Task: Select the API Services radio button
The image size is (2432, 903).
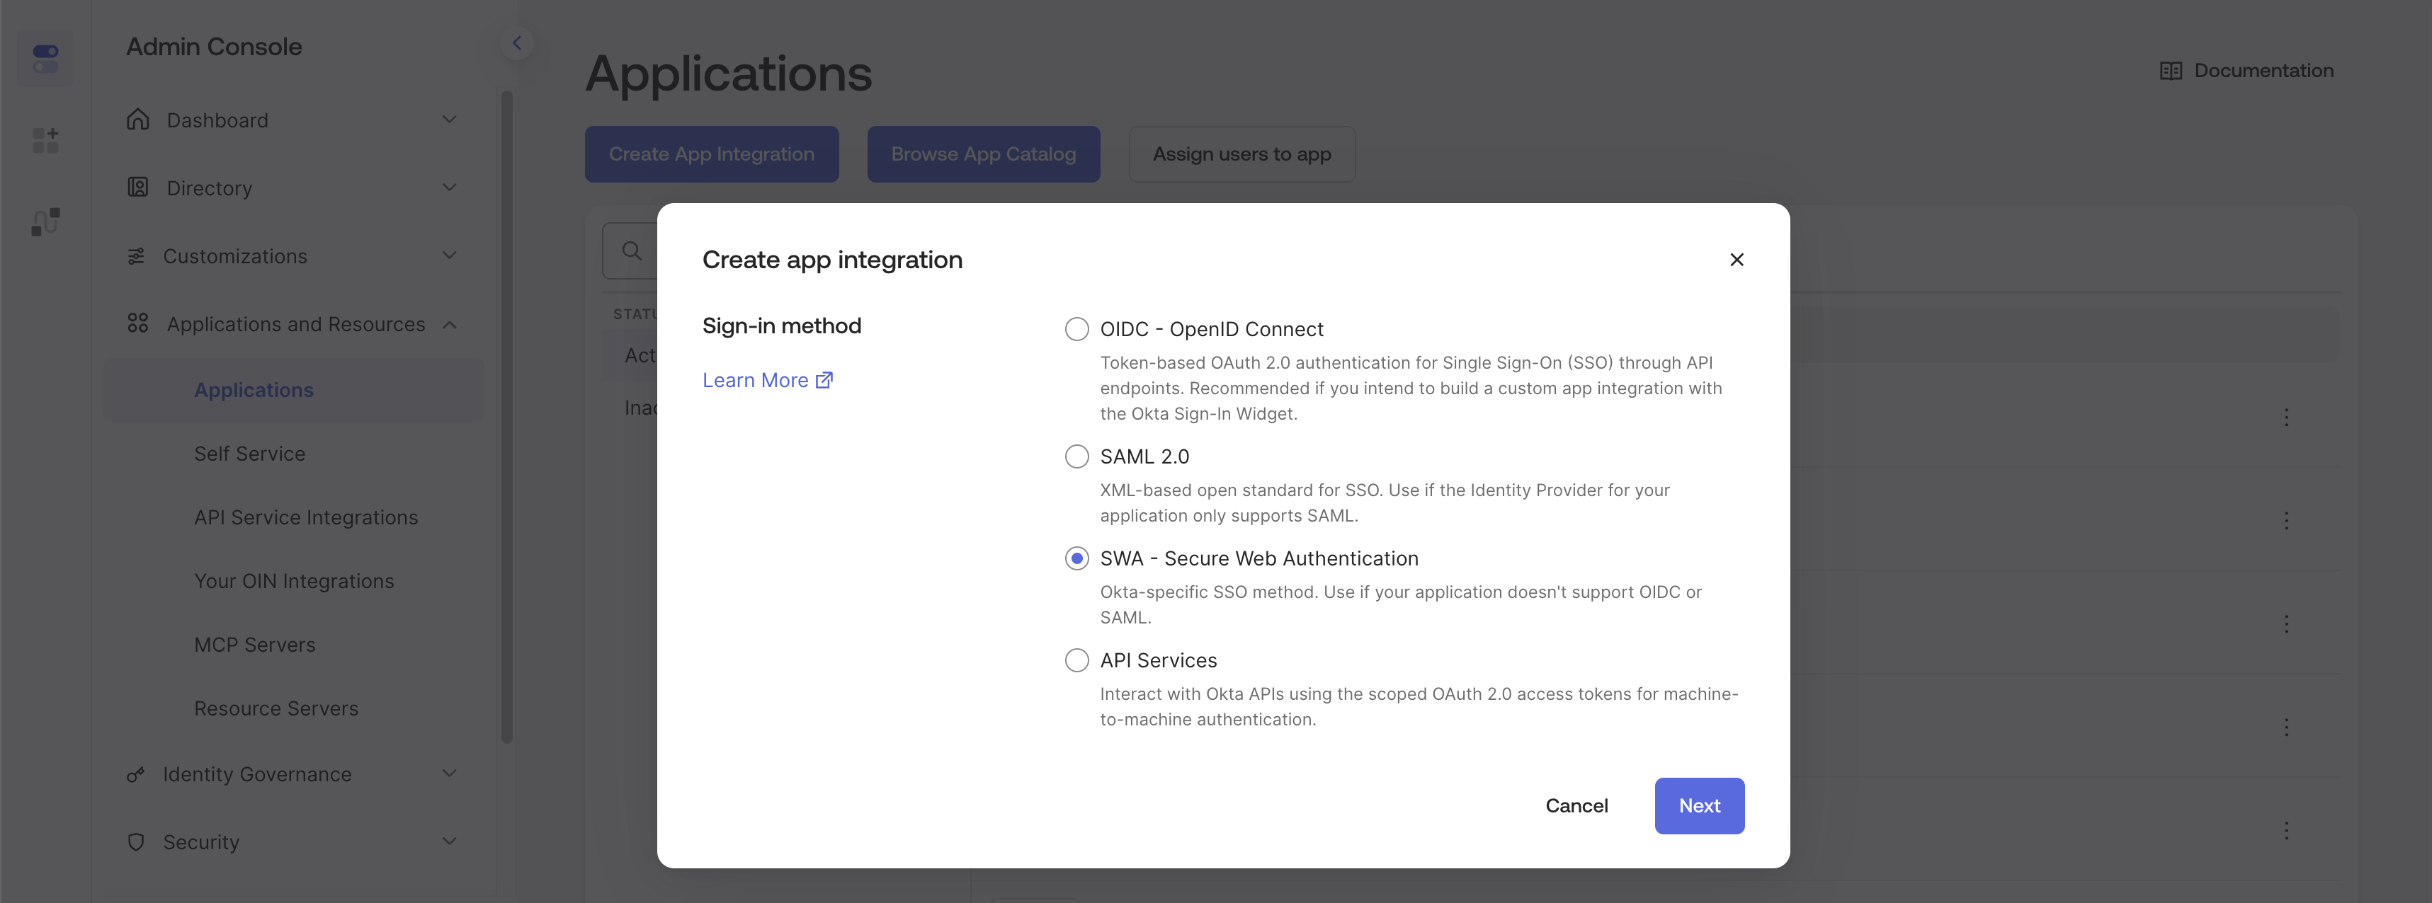Action: pyautogui.click(x=1076, y=660)
